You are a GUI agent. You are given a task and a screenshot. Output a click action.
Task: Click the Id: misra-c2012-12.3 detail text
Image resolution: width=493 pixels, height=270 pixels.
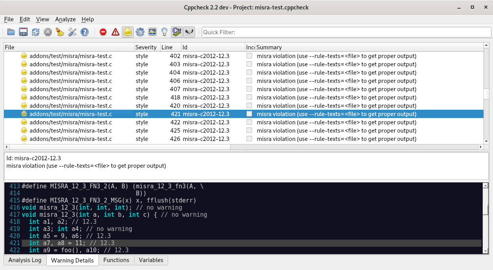34,158
